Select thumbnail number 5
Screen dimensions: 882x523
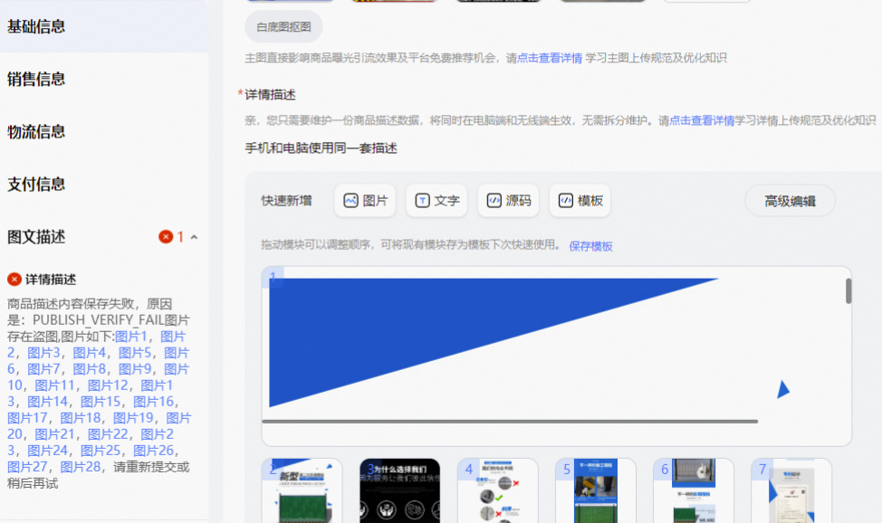click(596, 490)
